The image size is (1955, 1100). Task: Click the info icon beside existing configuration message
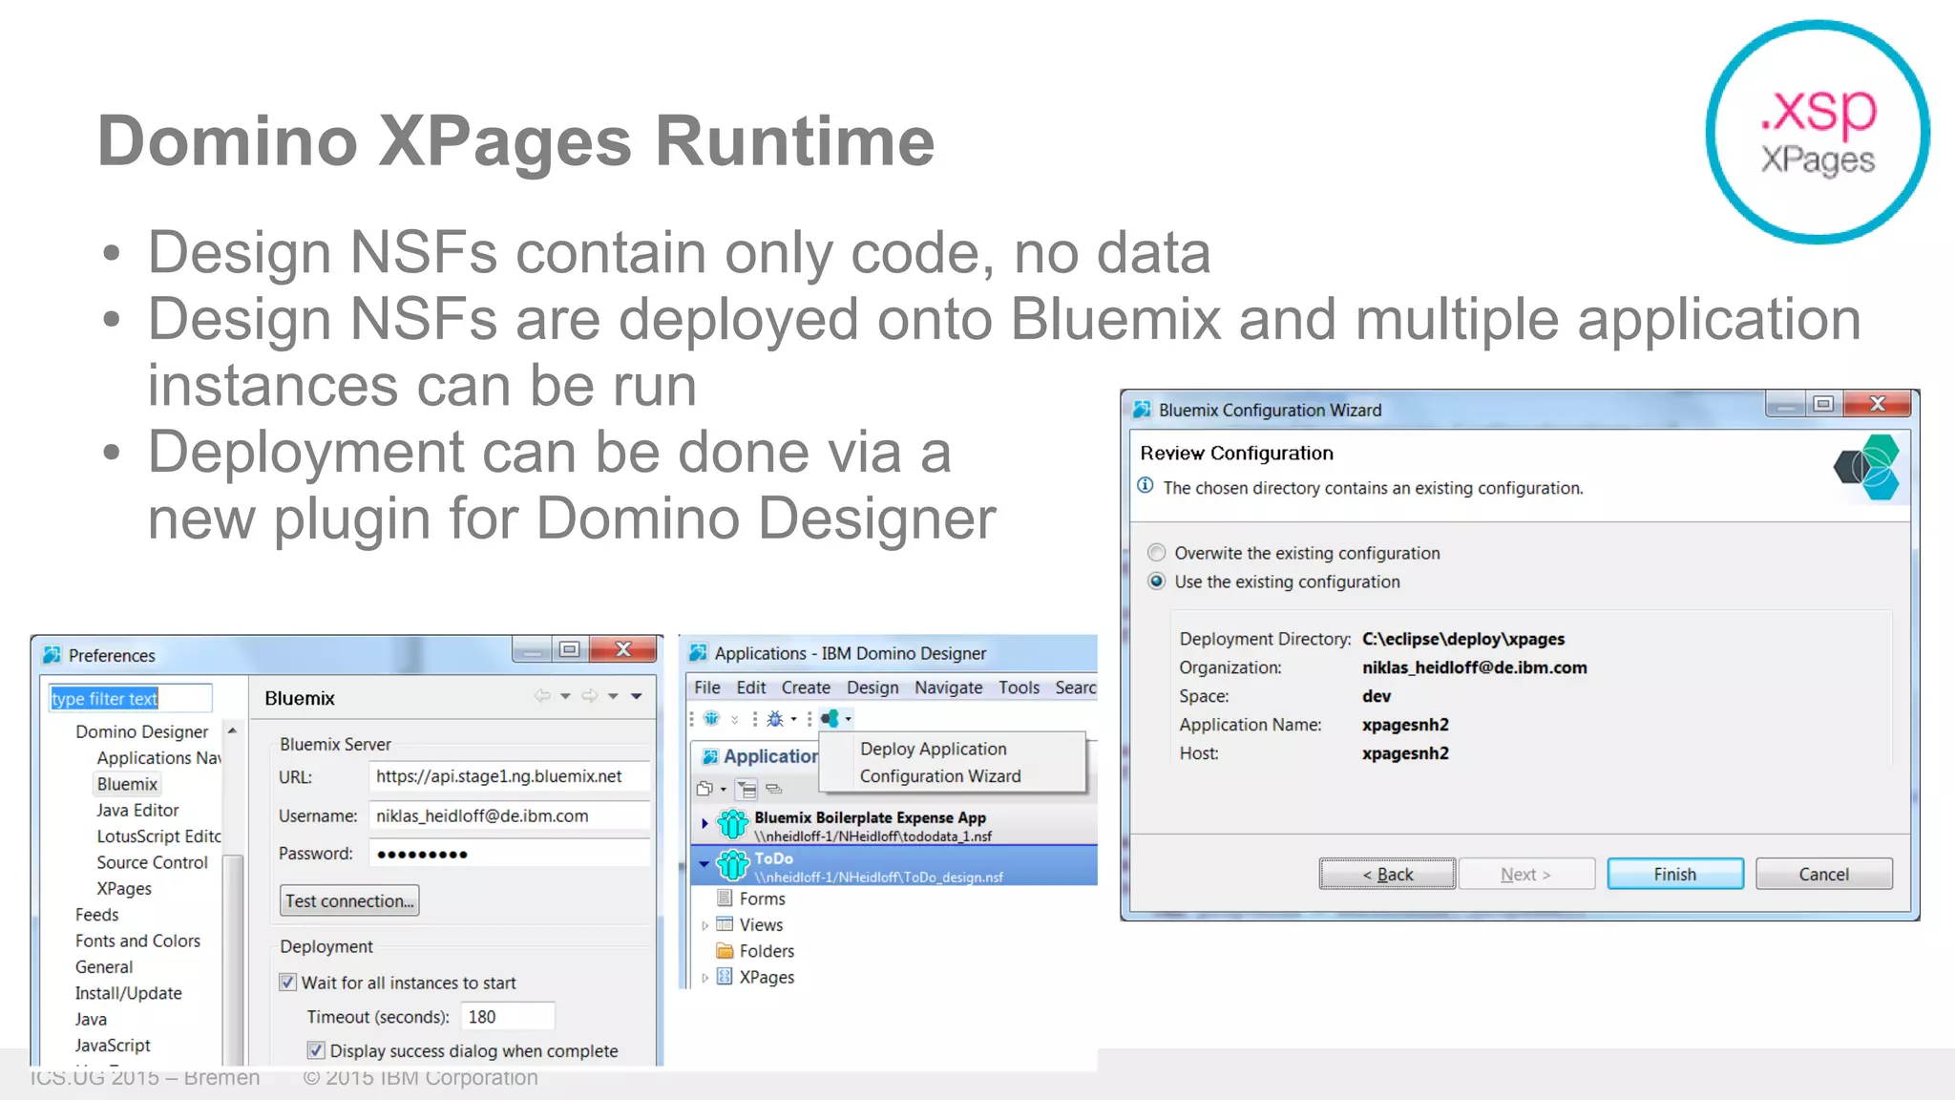(x=1146, y=486)
